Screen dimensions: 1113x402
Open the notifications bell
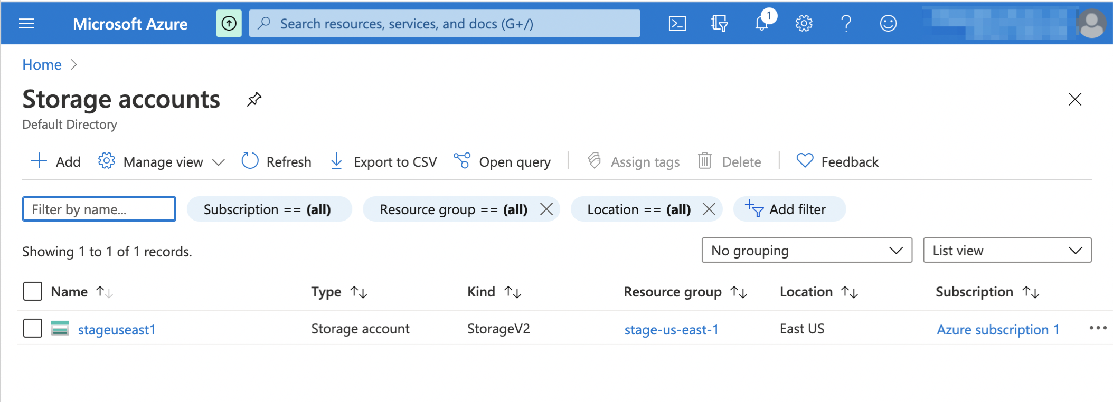[x=763, y=22]
